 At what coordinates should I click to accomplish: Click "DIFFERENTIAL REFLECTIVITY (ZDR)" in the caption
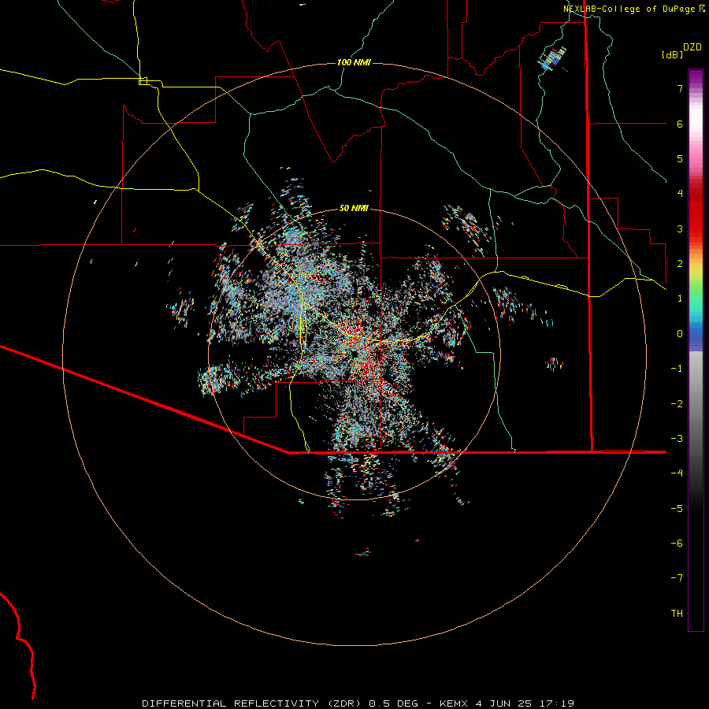coord(251,703)
